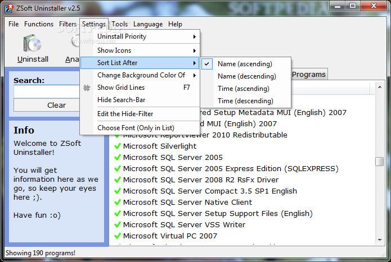Click green checkmark beside Microsoft Silverlight
Screen dimensions: 391x262
(x=118, y=146)
